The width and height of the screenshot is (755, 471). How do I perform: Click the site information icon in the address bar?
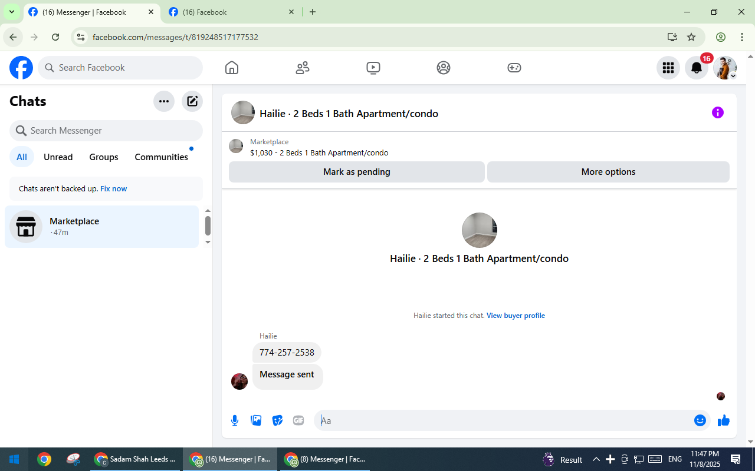(81, 37)
